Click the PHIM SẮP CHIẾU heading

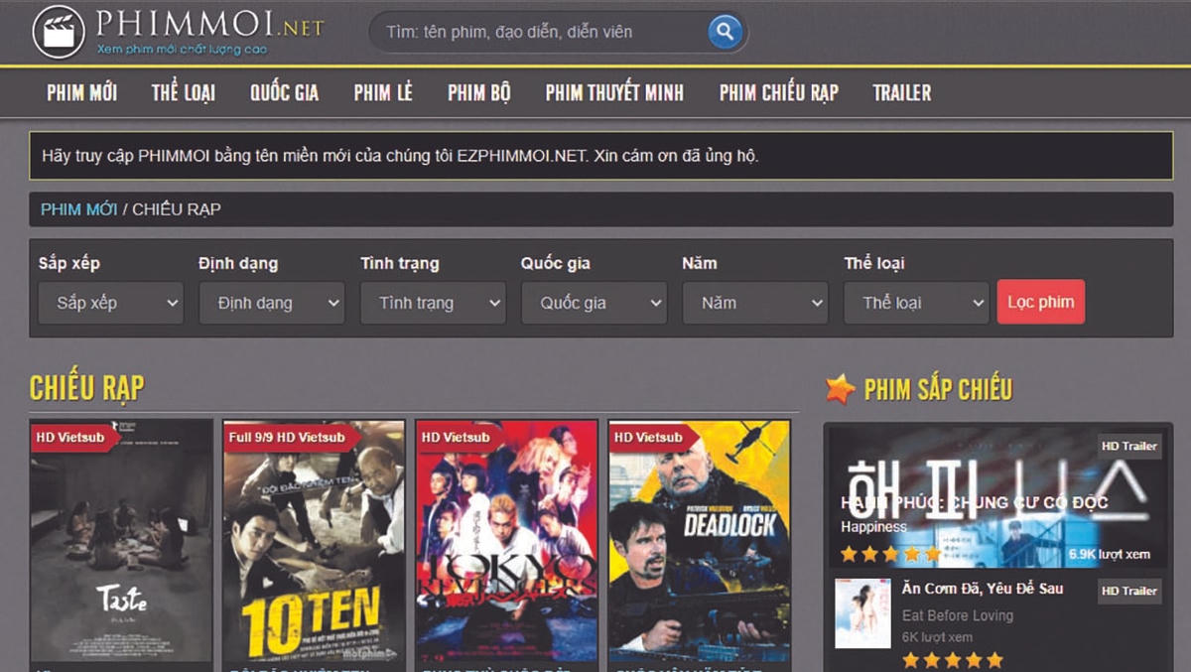tap(938, 389)
